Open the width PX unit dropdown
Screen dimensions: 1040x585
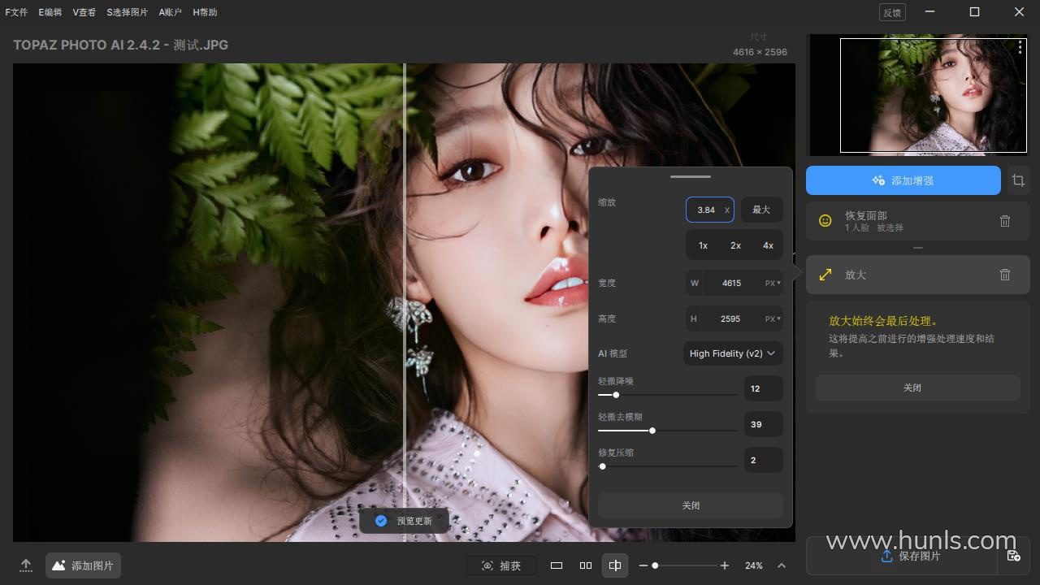pos(773,284)
